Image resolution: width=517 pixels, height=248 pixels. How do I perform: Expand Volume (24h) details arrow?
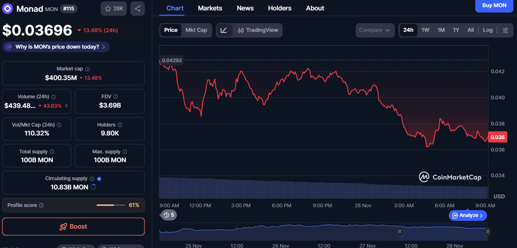coord(67,106)
